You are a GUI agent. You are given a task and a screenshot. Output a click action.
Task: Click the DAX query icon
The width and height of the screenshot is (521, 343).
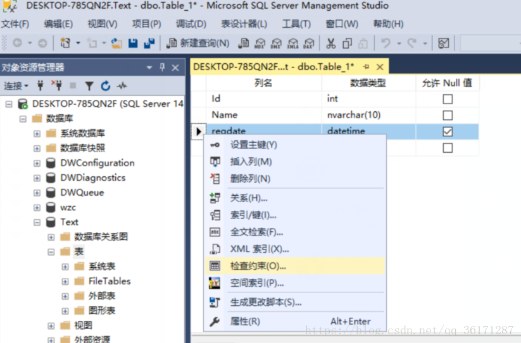[309, 43]
